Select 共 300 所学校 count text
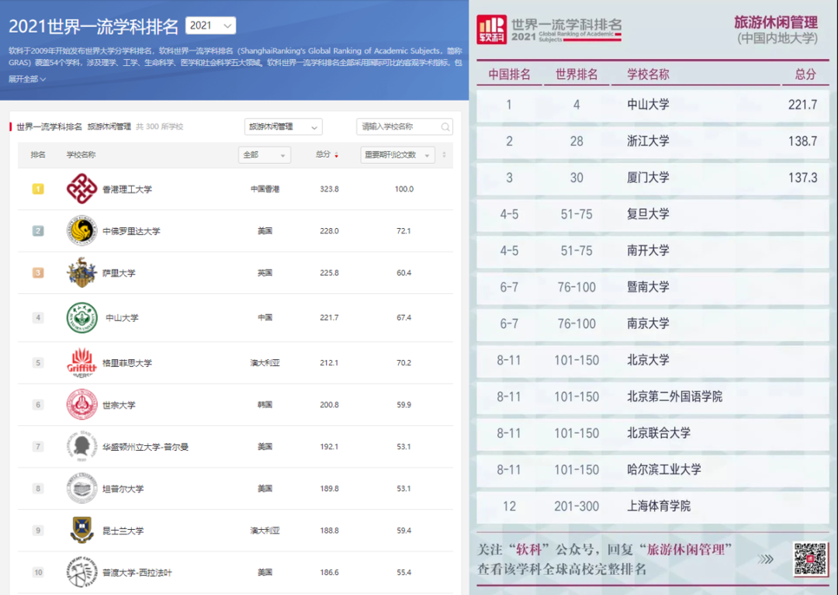 coord(159,126)
